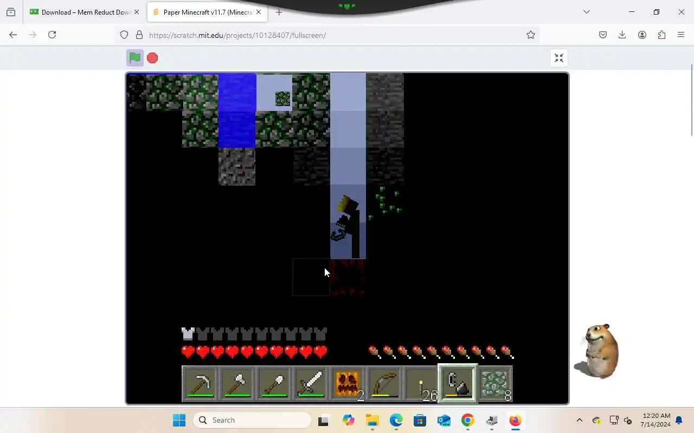The width and height of the screenshot is (694, 433).
Task: Open the Windows Start menu
Action: tap(179, 420)
